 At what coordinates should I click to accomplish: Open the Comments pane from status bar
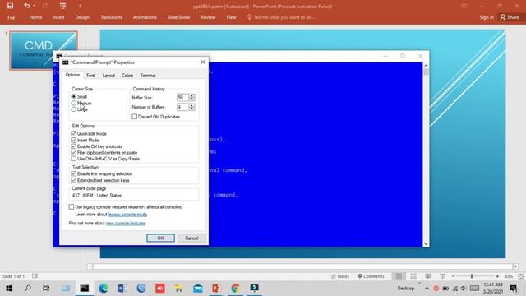371,276
